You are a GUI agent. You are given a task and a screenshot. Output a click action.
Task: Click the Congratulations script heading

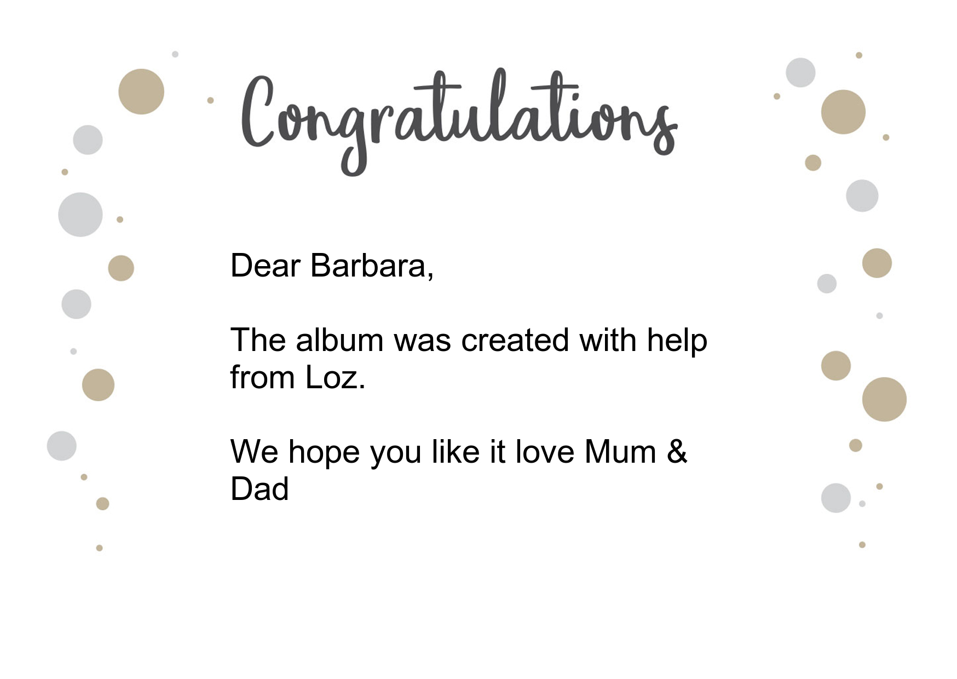(x=459, y=122)
